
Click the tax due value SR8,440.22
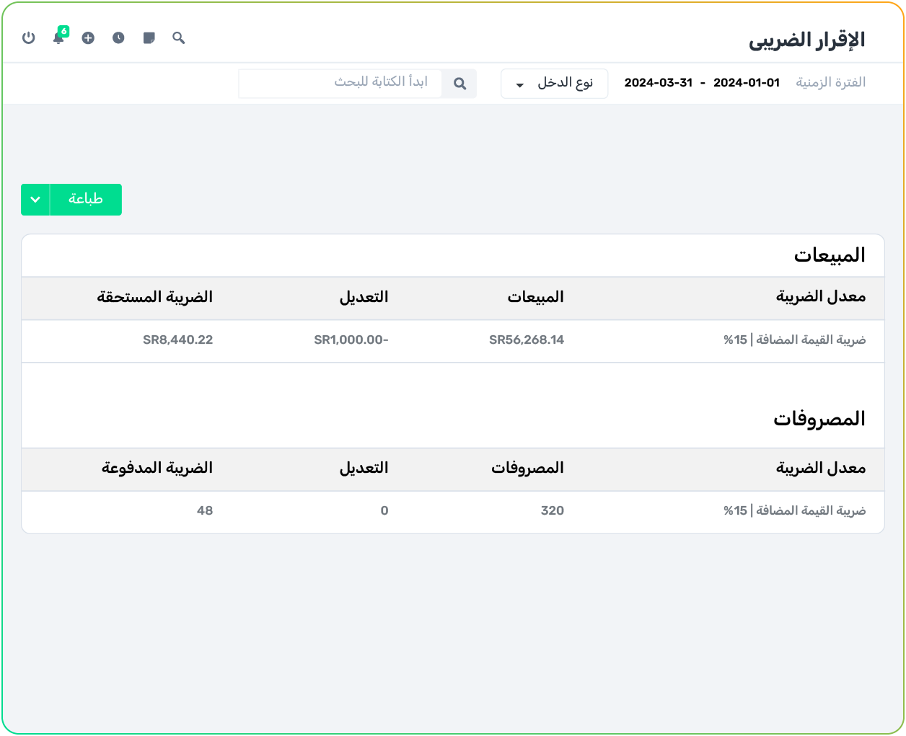(x=177, y=340)
